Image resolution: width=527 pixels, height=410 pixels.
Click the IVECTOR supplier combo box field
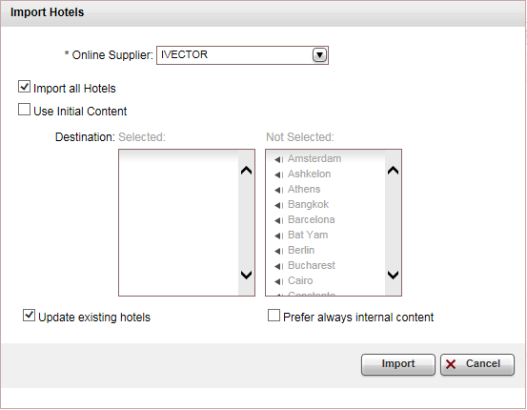point(242,55)
